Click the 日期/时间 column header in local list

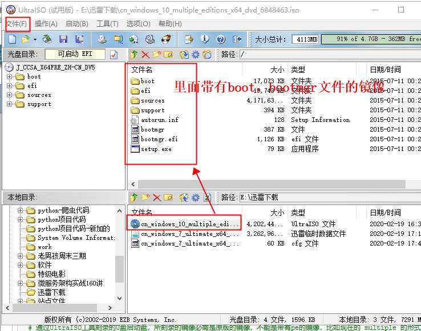(385, 213)
